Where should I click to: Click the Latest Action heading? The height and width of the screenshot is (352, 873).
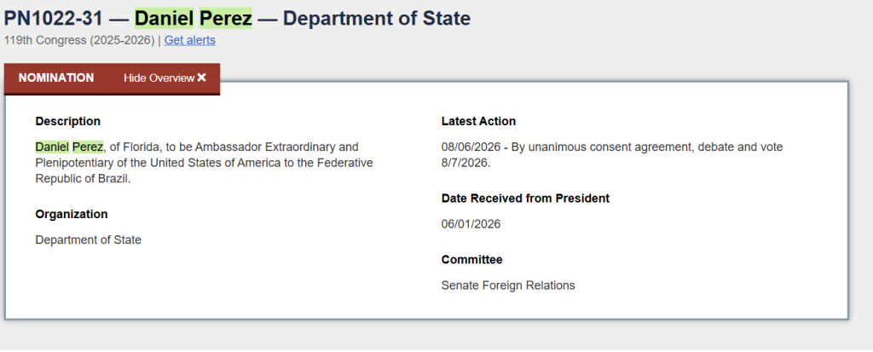[x=479, y=121]
